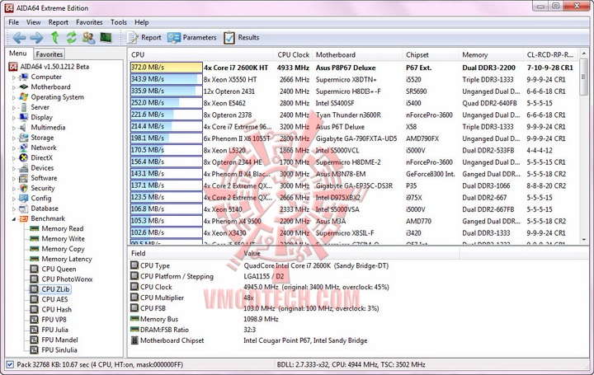Select CPU Queen benchmark
The height and width of the screenshot is (375, 594).
click(x=59, y=269)
